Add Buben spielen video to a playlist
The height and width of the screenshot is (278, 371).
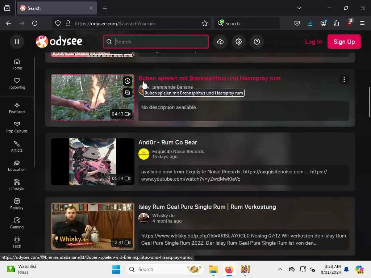click(128, 92)
